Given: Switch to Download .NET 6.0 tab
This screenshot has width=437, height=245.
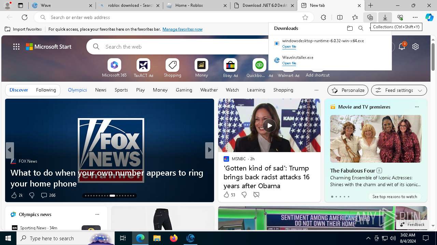Looking at the screenshot, I should 264,5.
